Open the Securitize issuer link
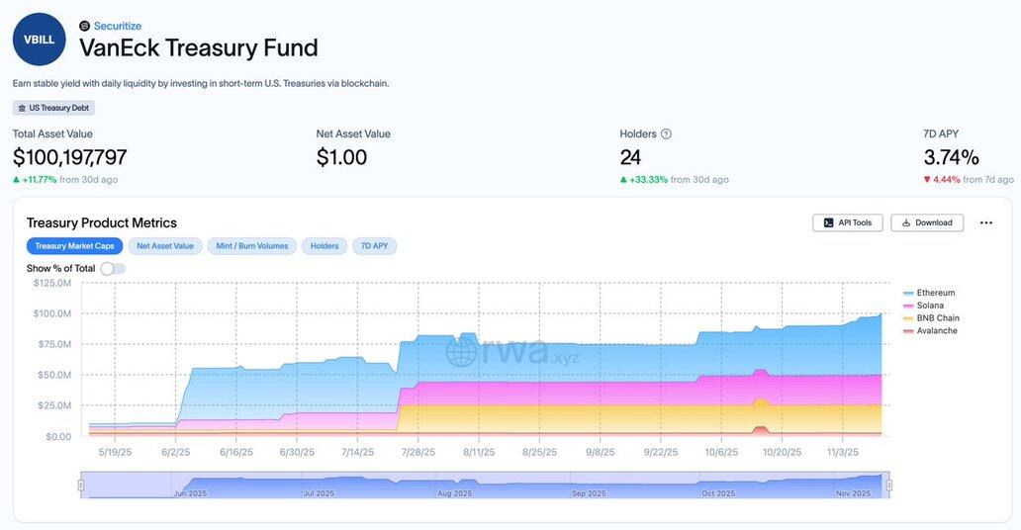This screenshot has height=530, width=1021. (118, 26)
